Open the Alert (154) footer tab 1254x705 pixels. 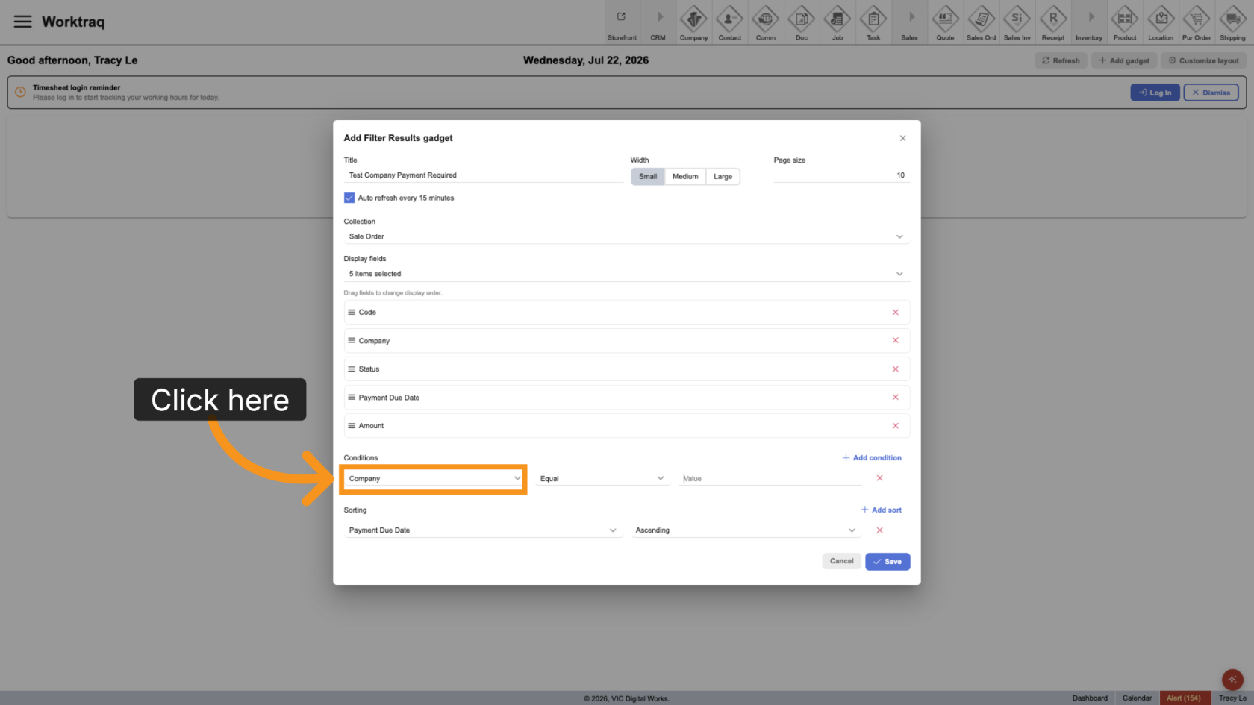click(1184, 698)
